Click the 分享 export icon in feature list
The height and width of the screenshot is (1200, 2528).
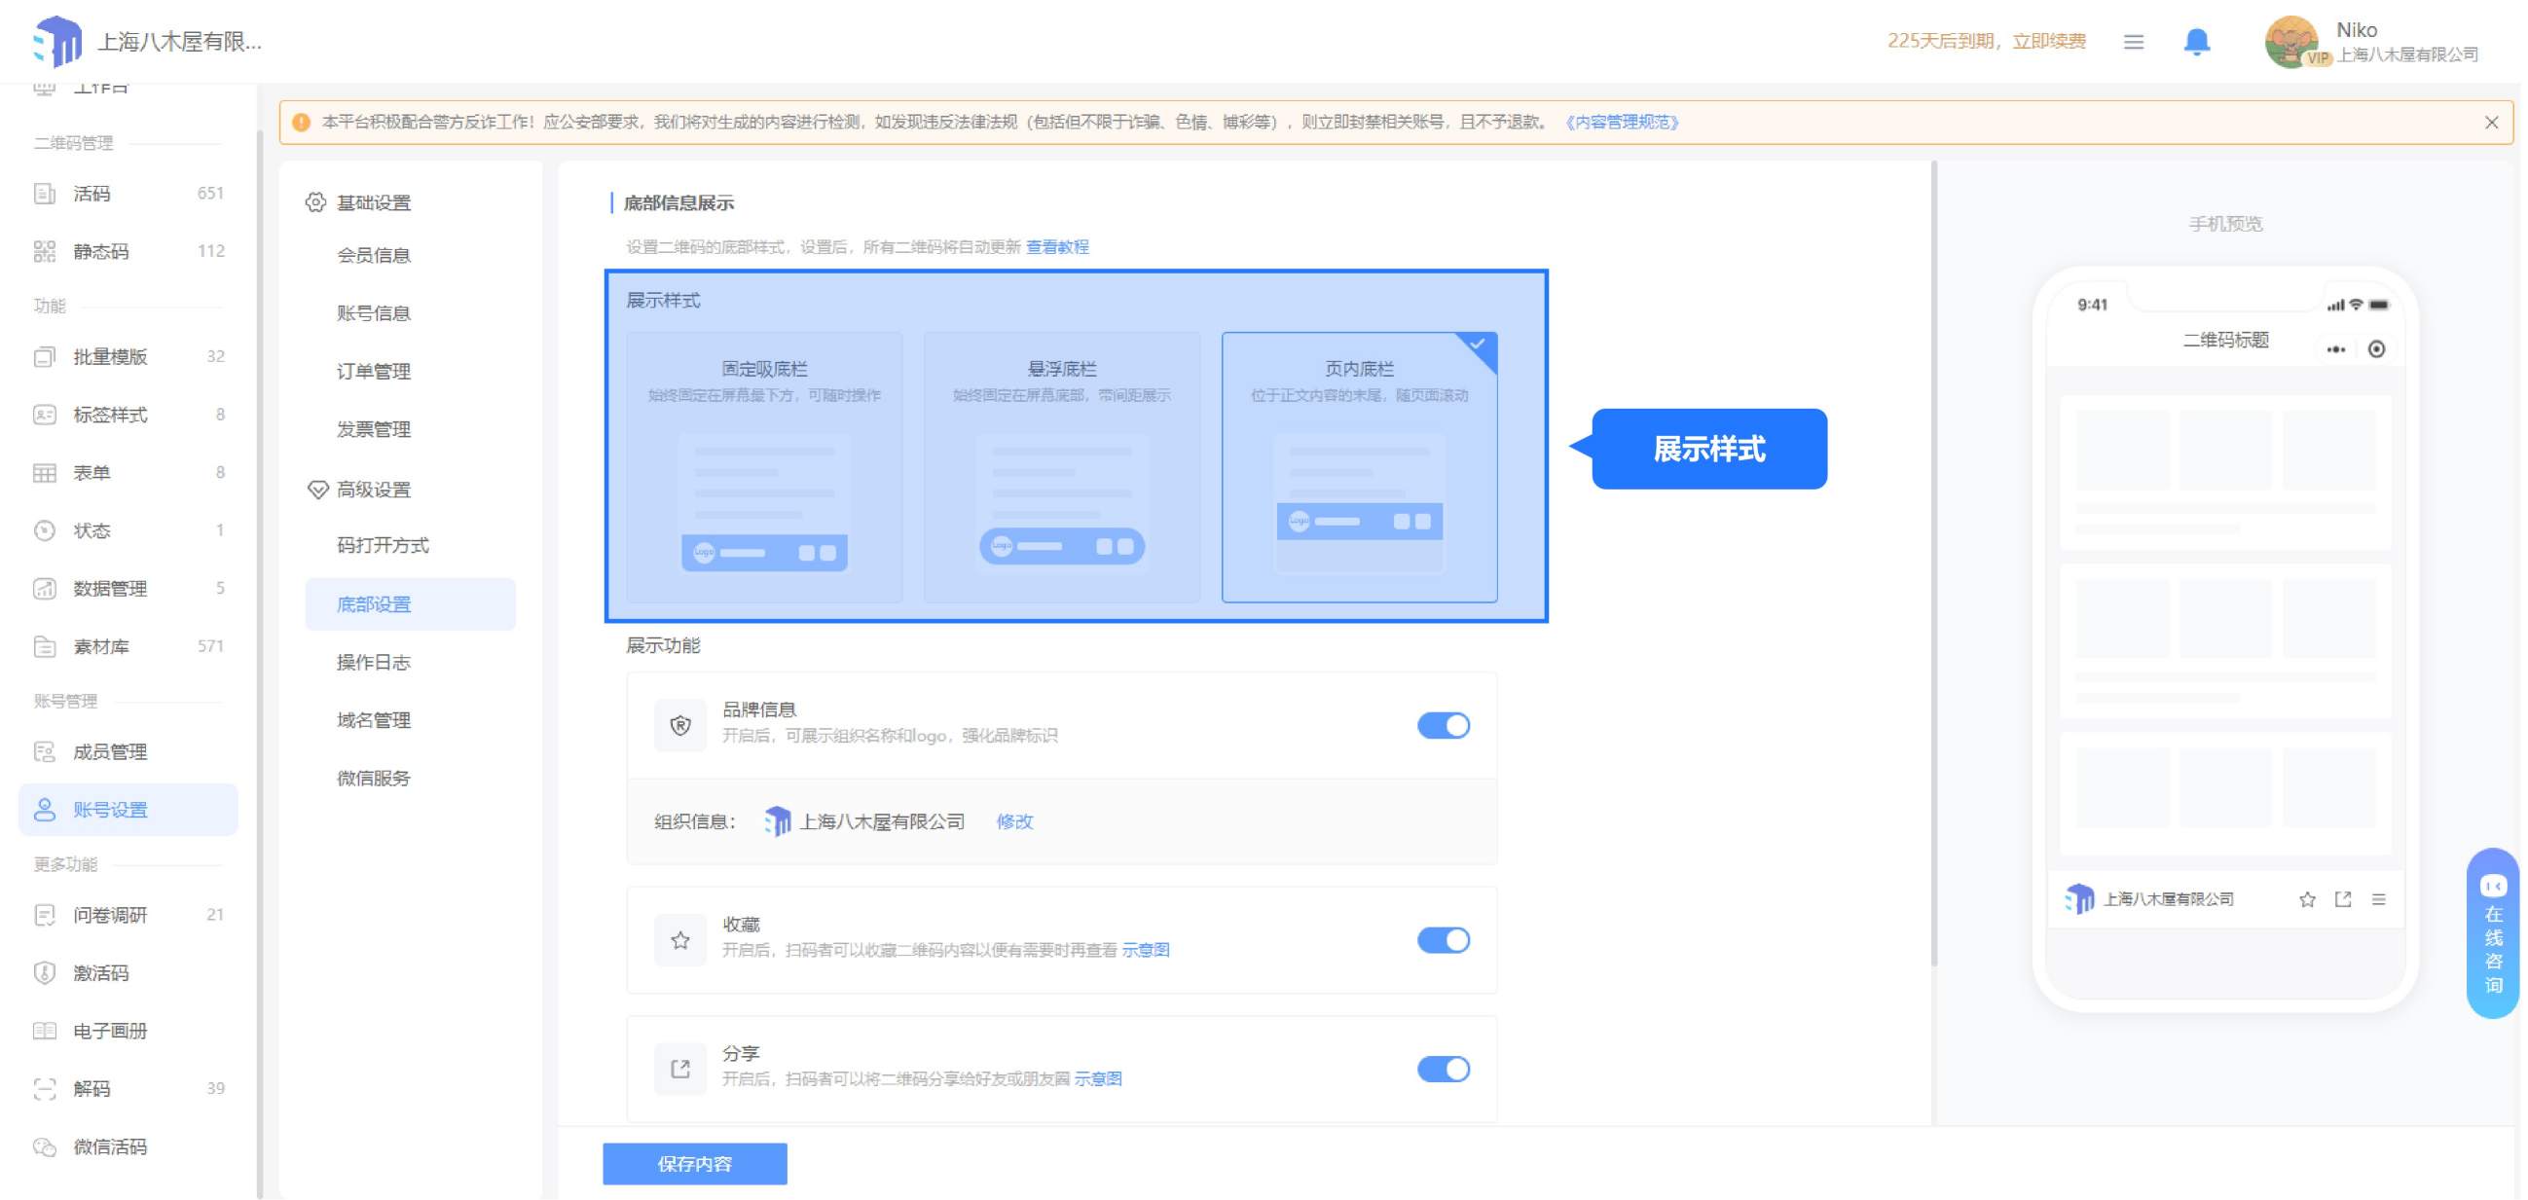pos(680,1069)
